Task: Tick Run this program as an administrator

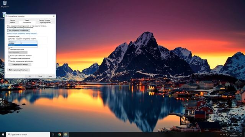Action: pyautogui.click(x=9, y=61)
